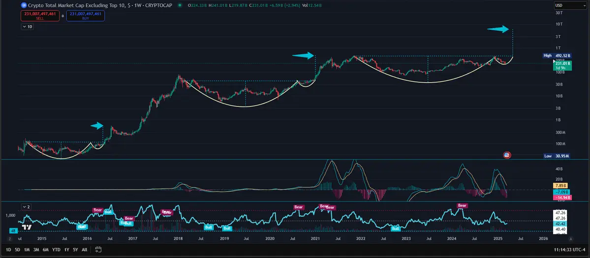Click the TradingView logo on the chart

pyautogui.click(x=26, y=227)
